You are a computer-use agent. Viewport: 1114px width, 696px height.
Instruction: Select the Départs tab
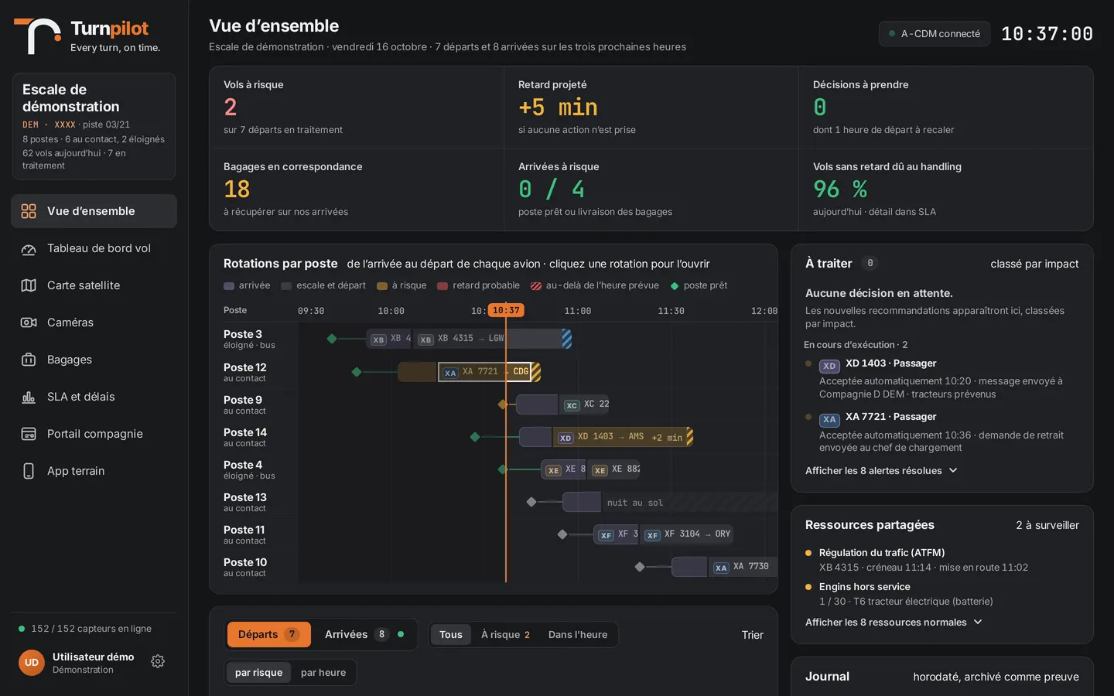pyautogui.click(x=268, y=634)
